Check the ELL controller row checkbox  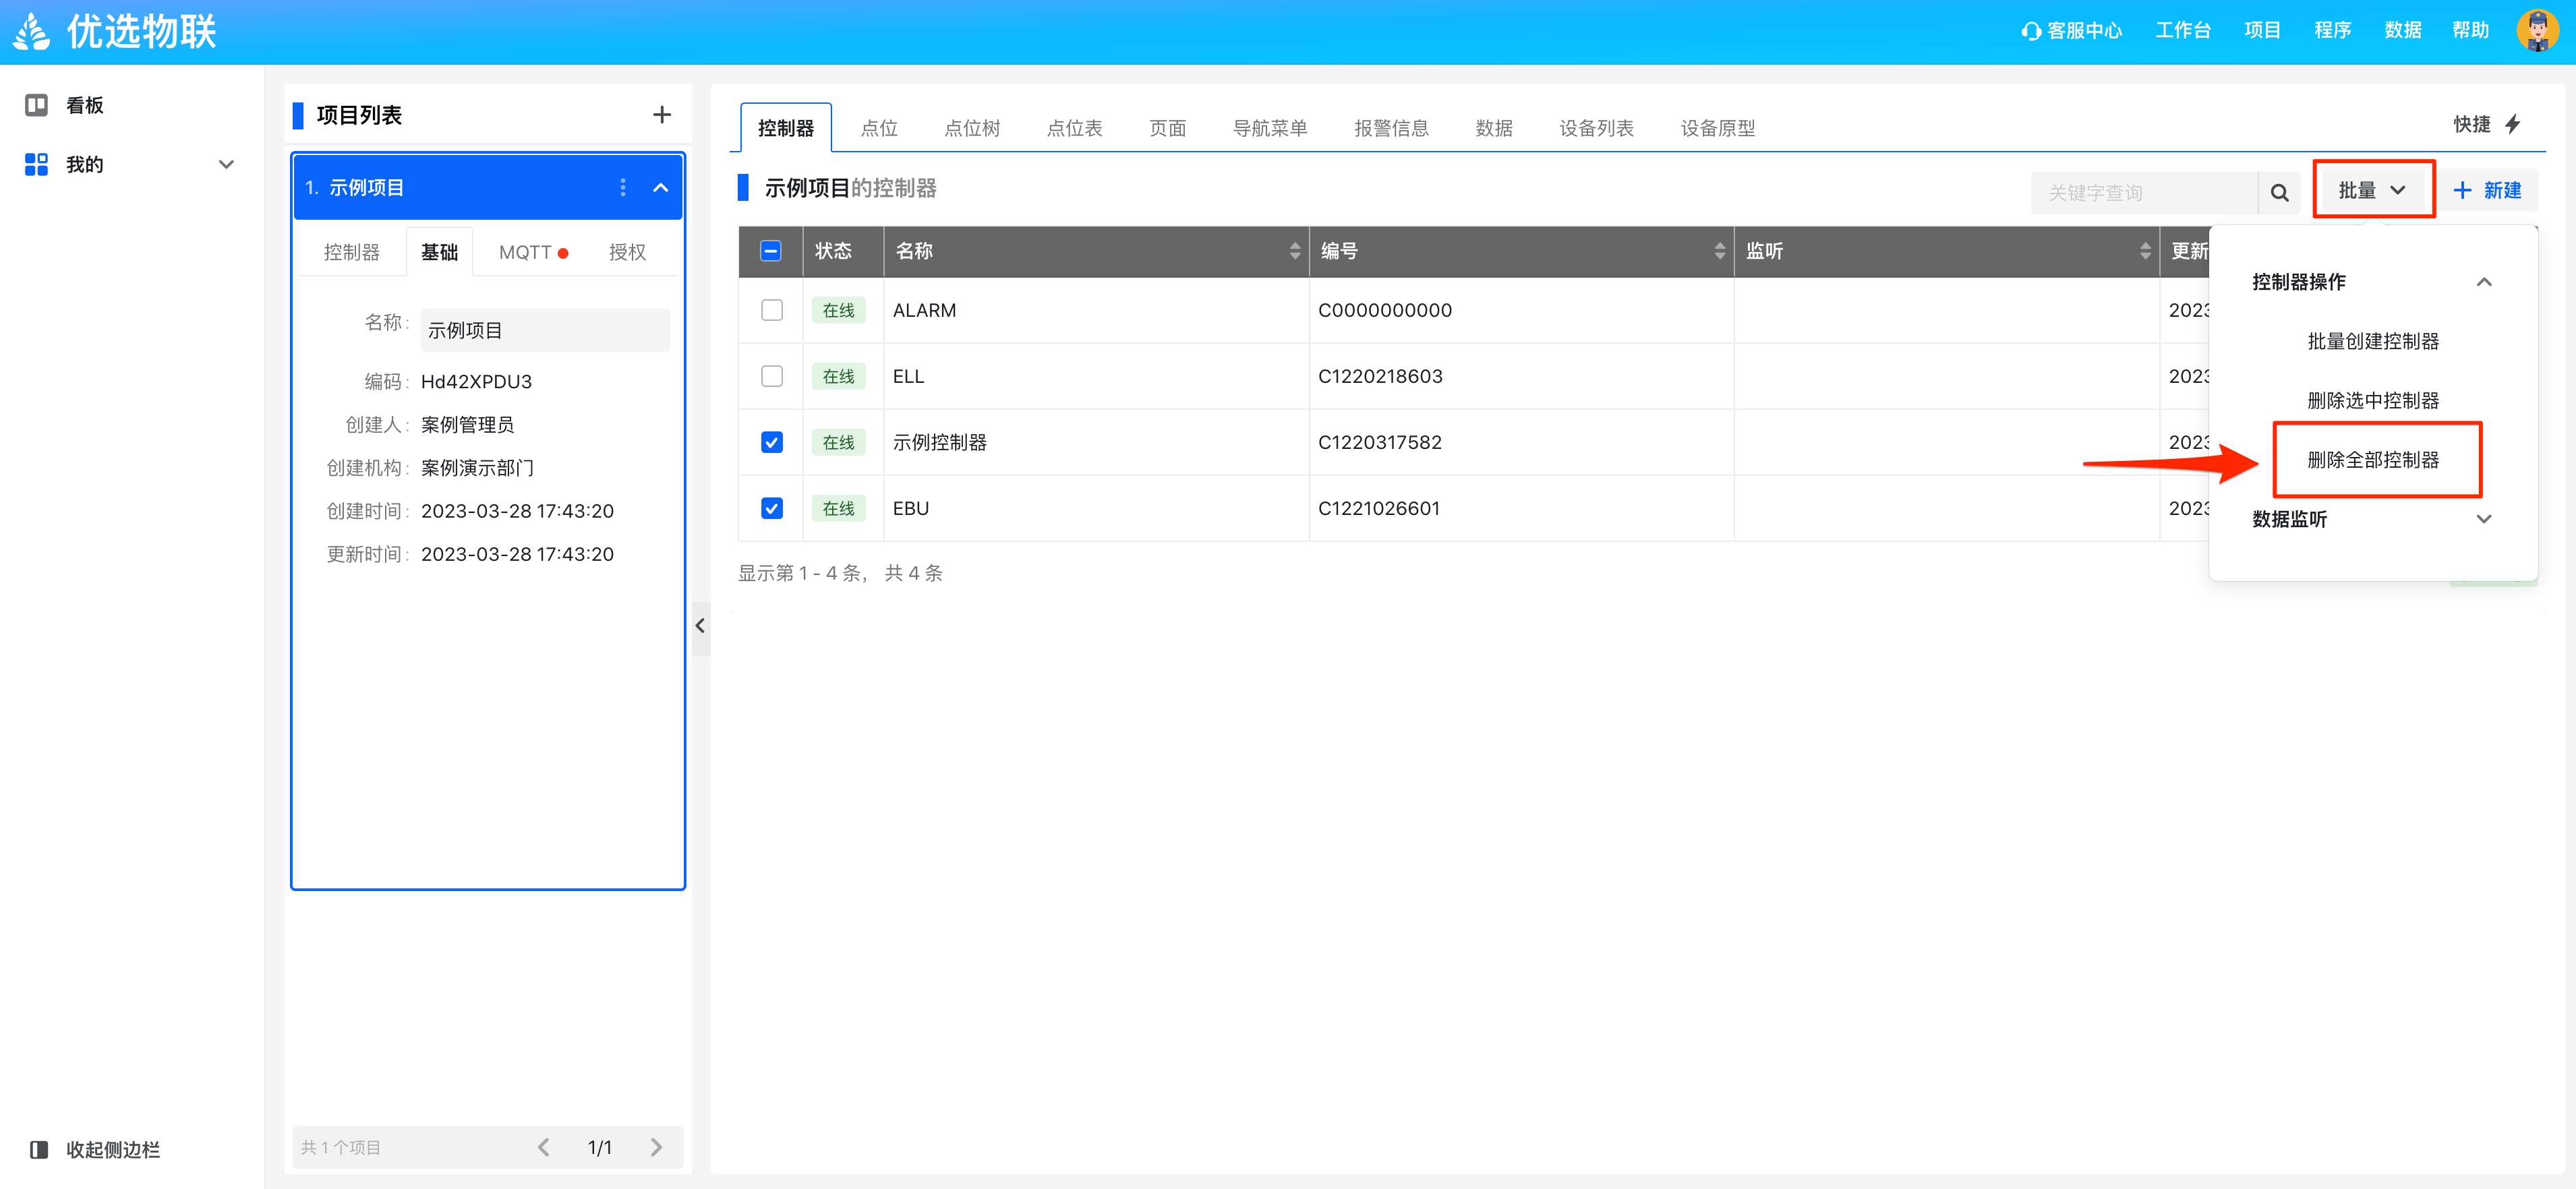[771, 375]
